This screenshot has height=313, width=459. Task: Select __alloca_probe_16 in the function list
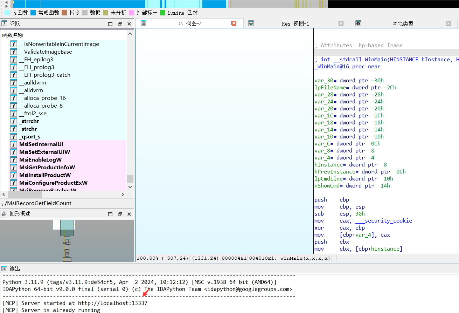(42, 98)
